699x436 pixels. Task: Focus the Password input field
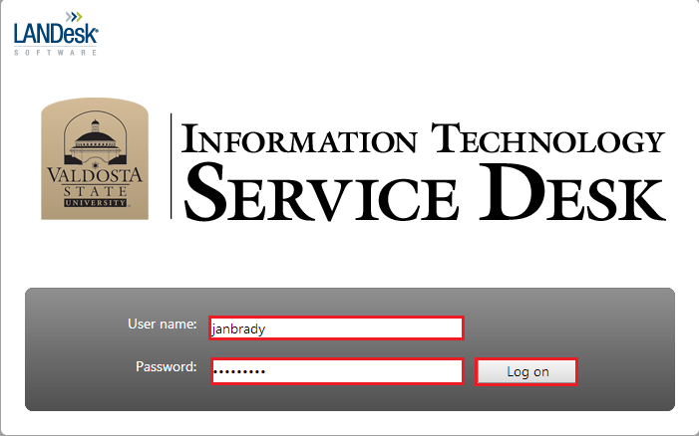337,371
